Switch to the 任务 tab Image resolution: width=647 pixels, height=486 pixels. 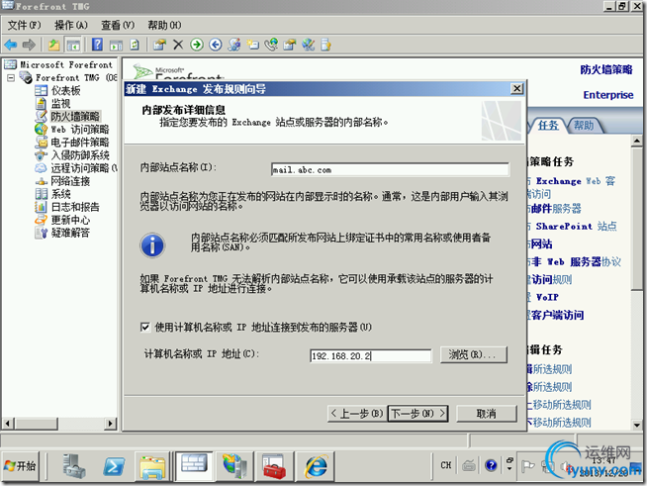coord(548,125)
